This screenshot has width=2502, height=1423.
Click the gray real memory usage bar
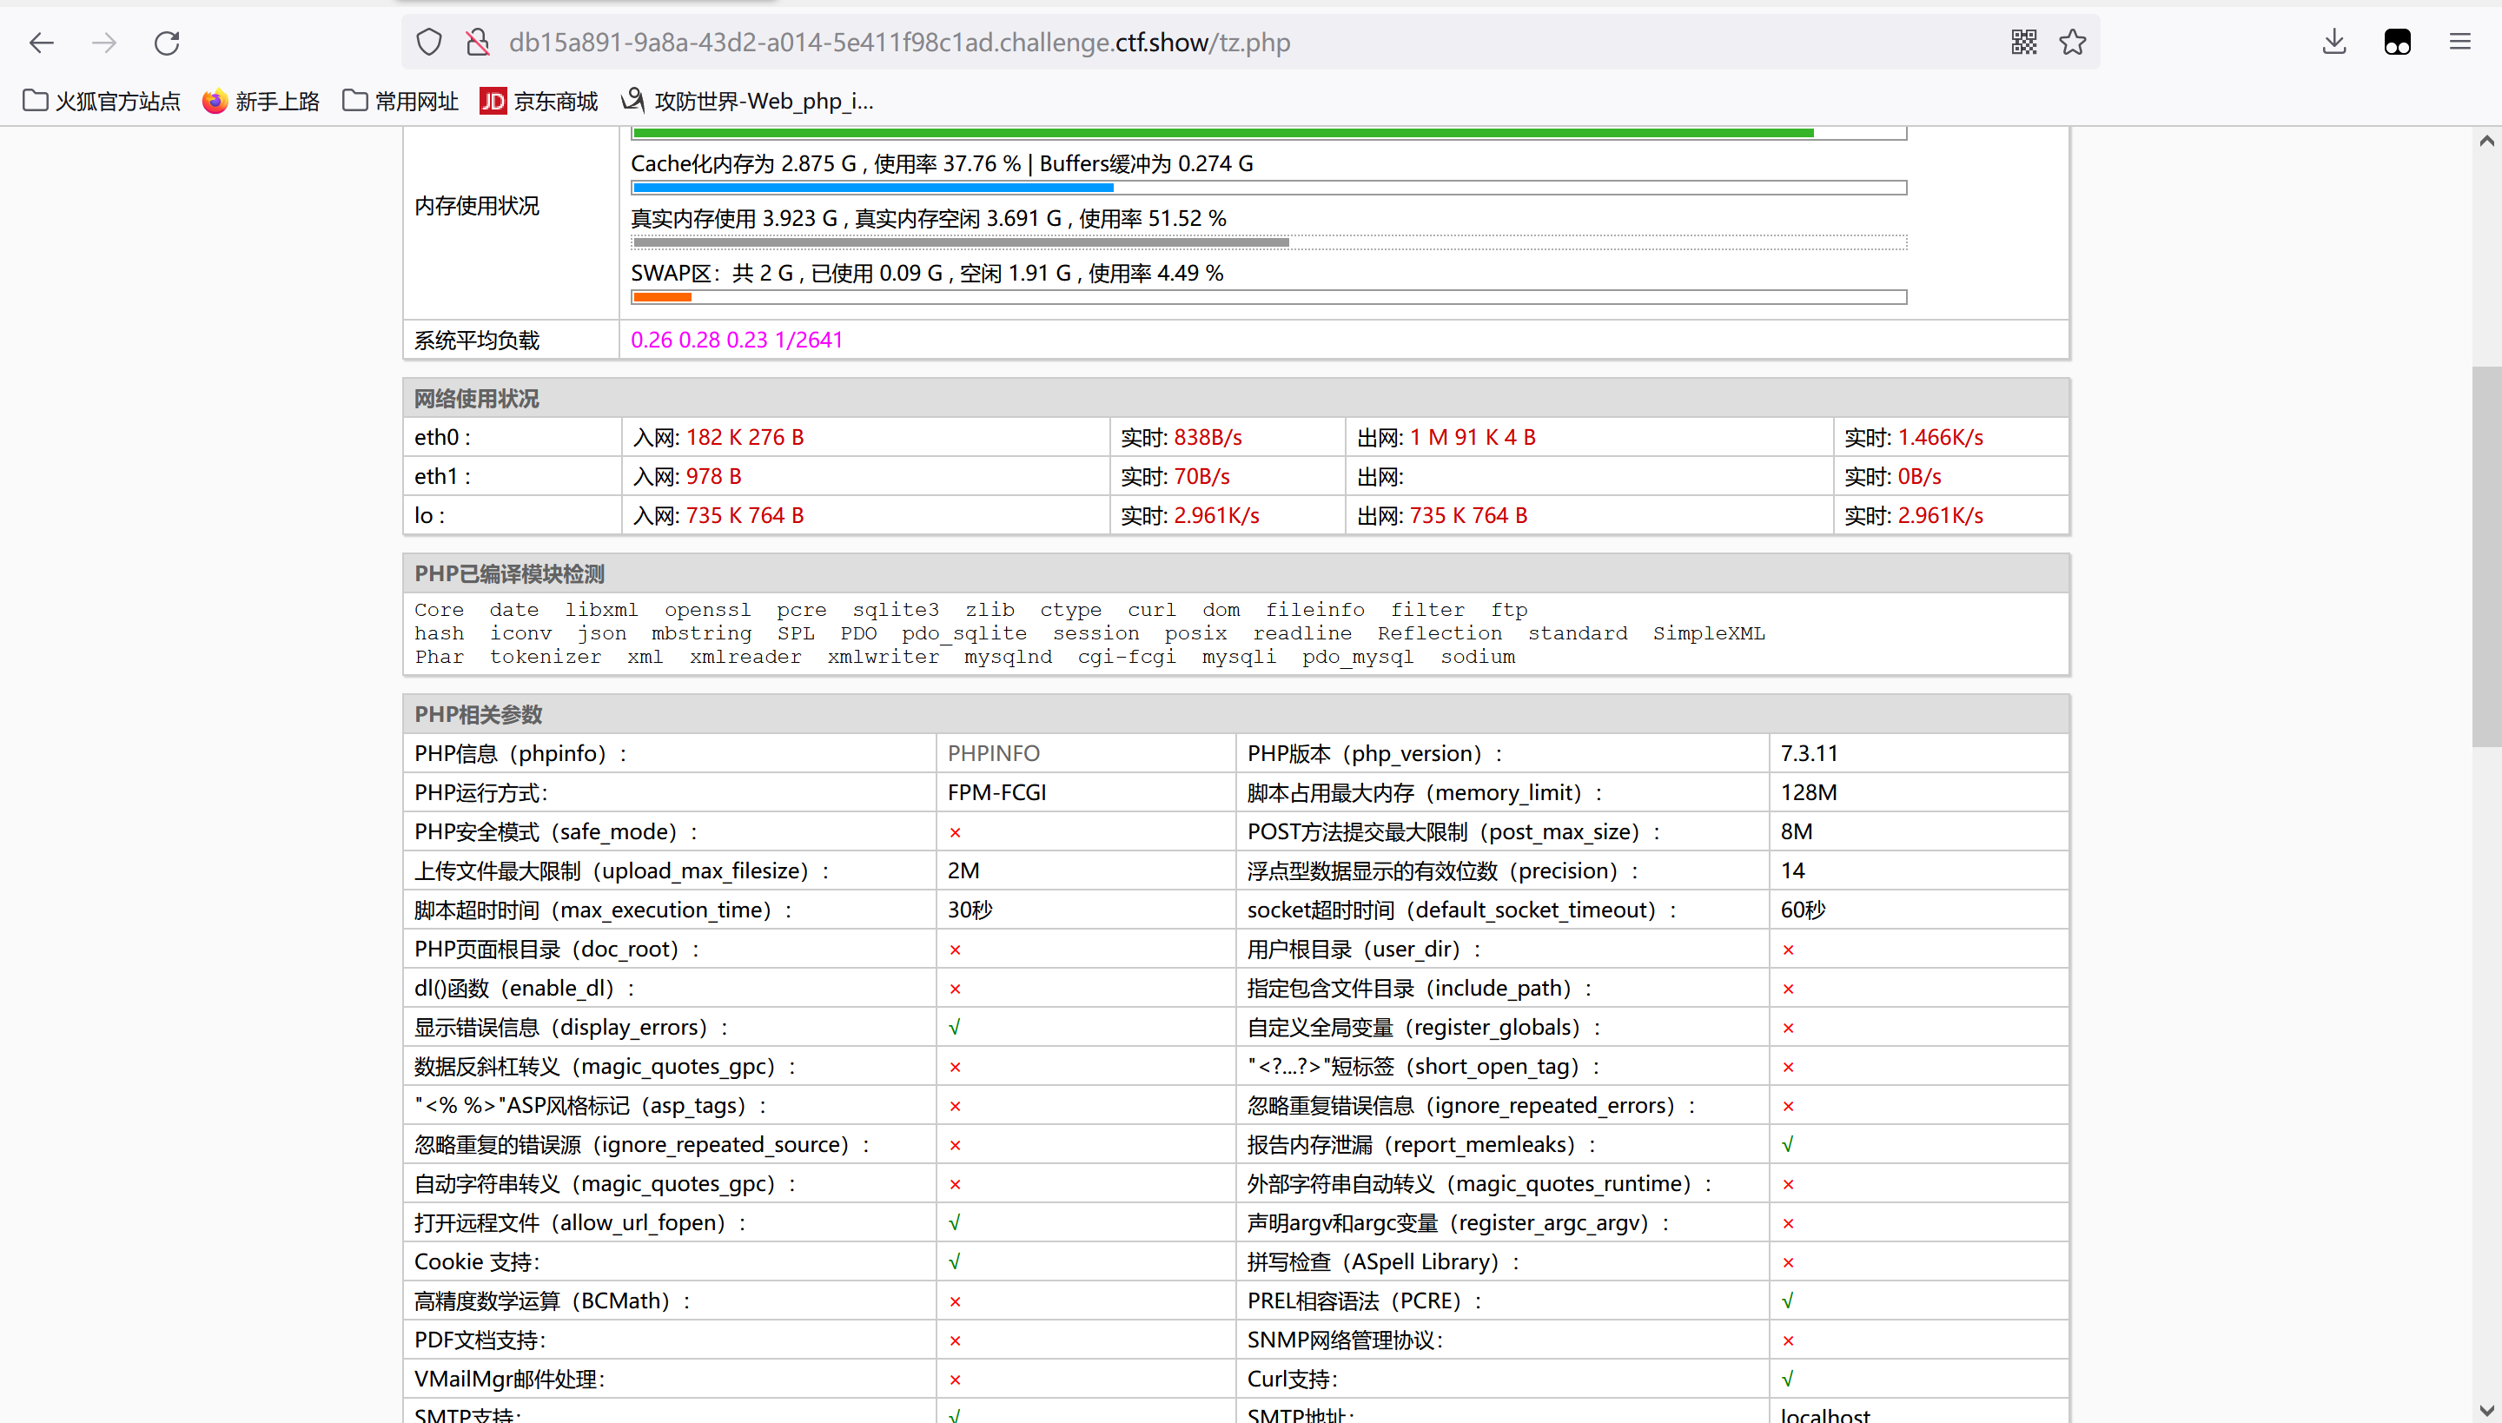tap(960, 242)
